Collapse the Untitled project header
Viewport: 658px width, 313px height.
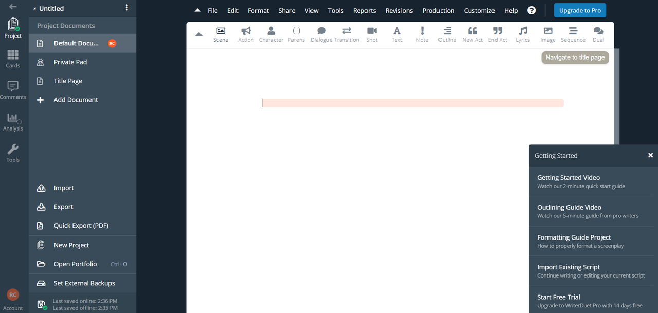pyautogui.click(x=34, y=9)
